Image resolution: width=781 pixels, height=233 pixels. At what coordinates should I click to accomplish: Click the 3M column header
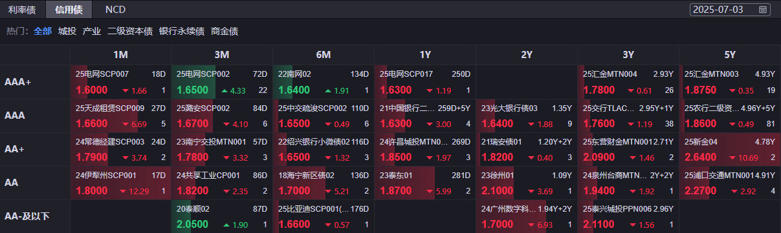click(x=222, y=54)
